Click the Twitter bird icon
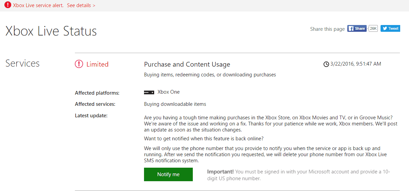This screenshot has height=191, width=409. click(x=384, y=28)
